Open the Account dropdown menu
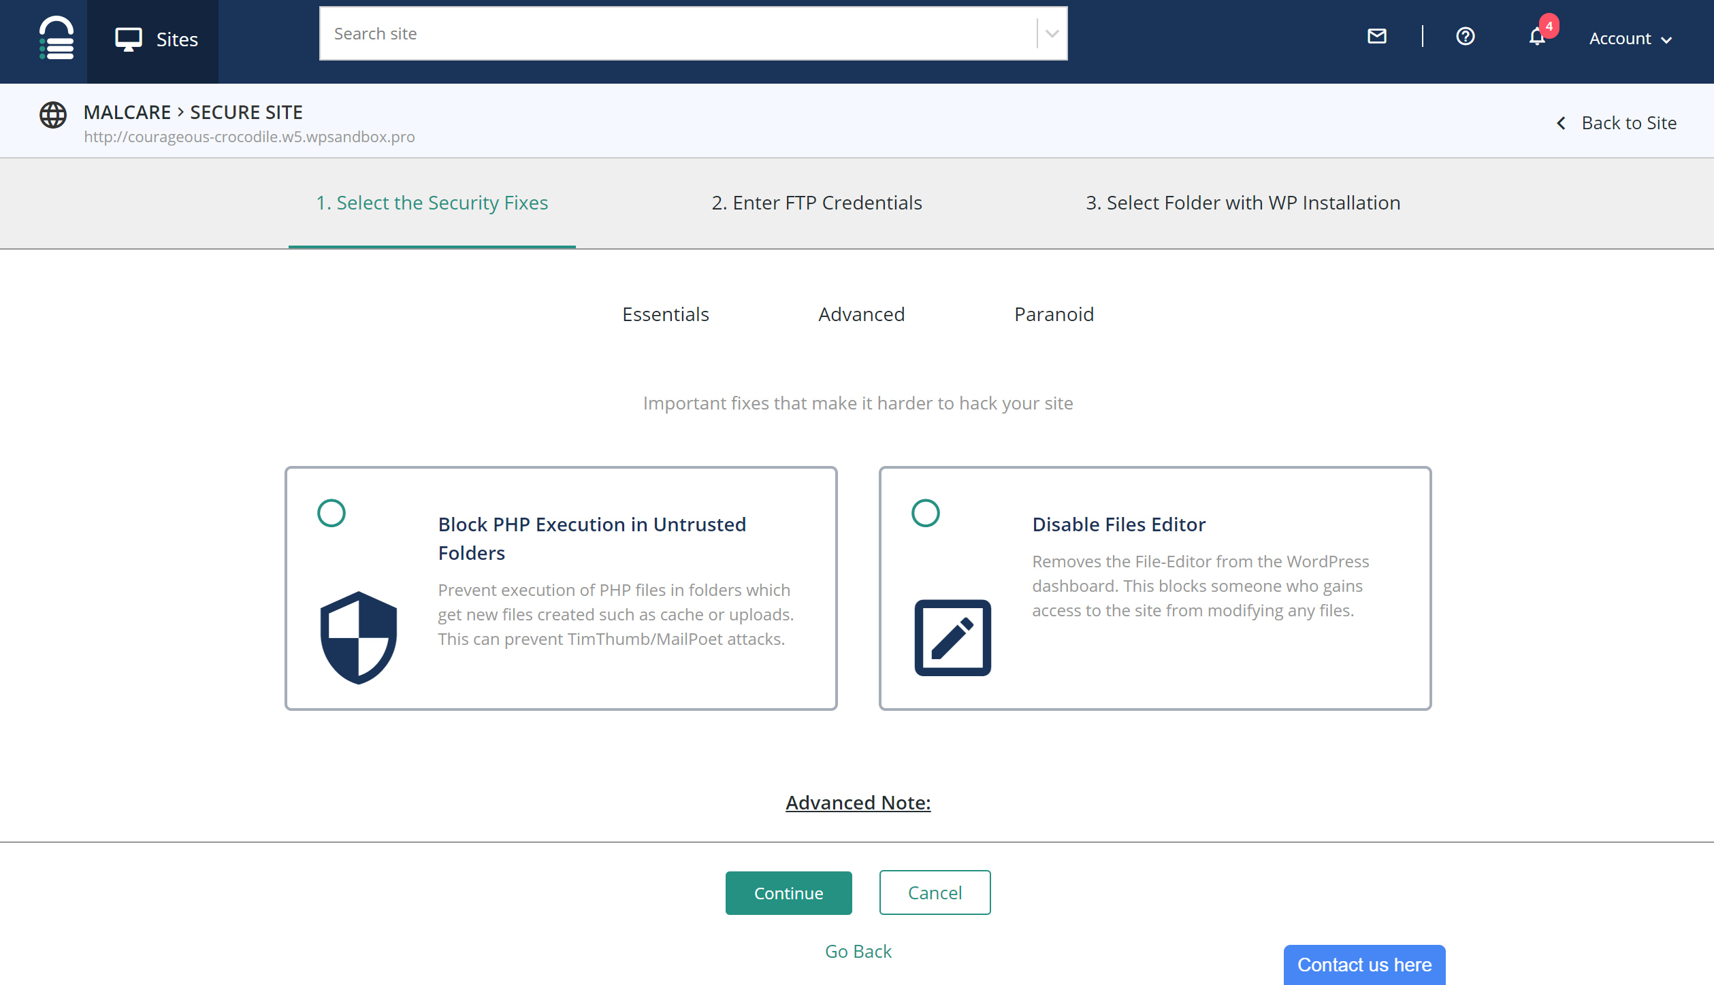Viewport: 1714px width, 985px height. (x=1630, y=39)
